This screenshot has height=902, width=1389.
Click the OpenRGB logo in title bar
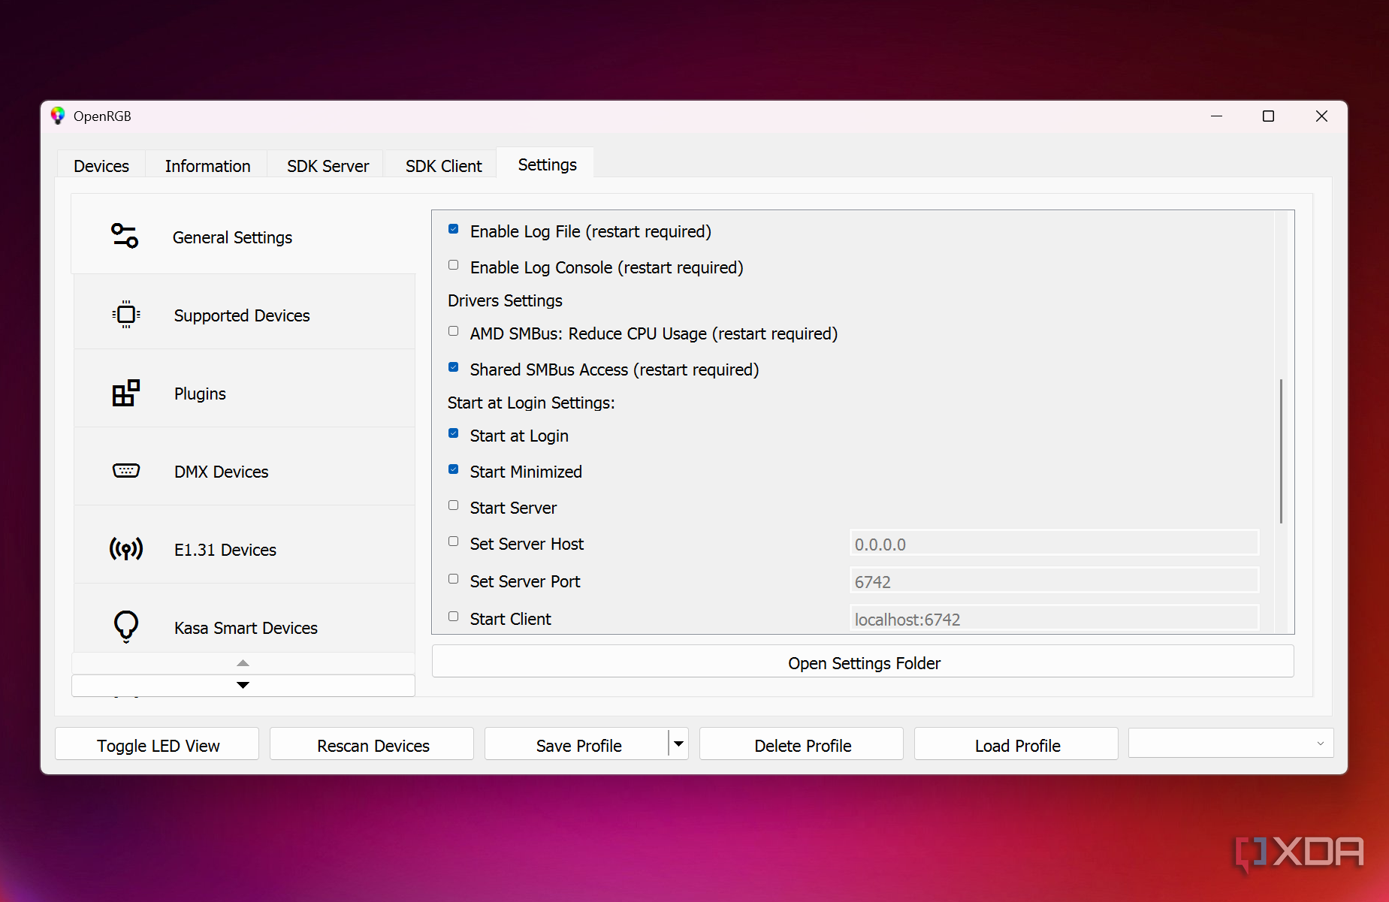(58, 116)
